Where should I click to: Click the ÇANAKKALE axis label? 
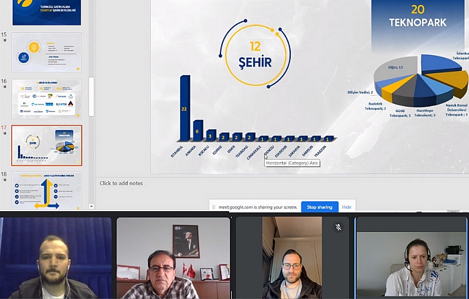(x=254, y=152)
